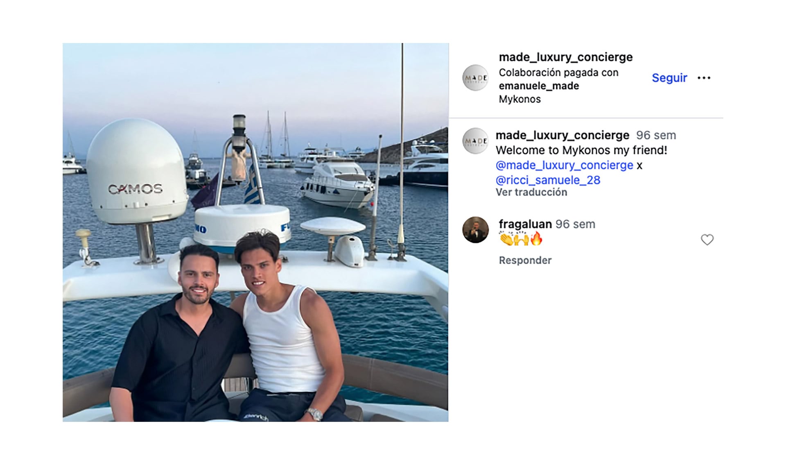Screen dimensions: 786x451
Task: Open Ver traducción to translate the caption
Action: (531, 192)
